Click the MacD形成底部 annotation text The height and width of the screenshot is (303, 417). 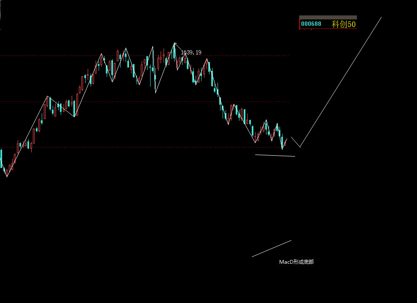[x=296, y=262]
